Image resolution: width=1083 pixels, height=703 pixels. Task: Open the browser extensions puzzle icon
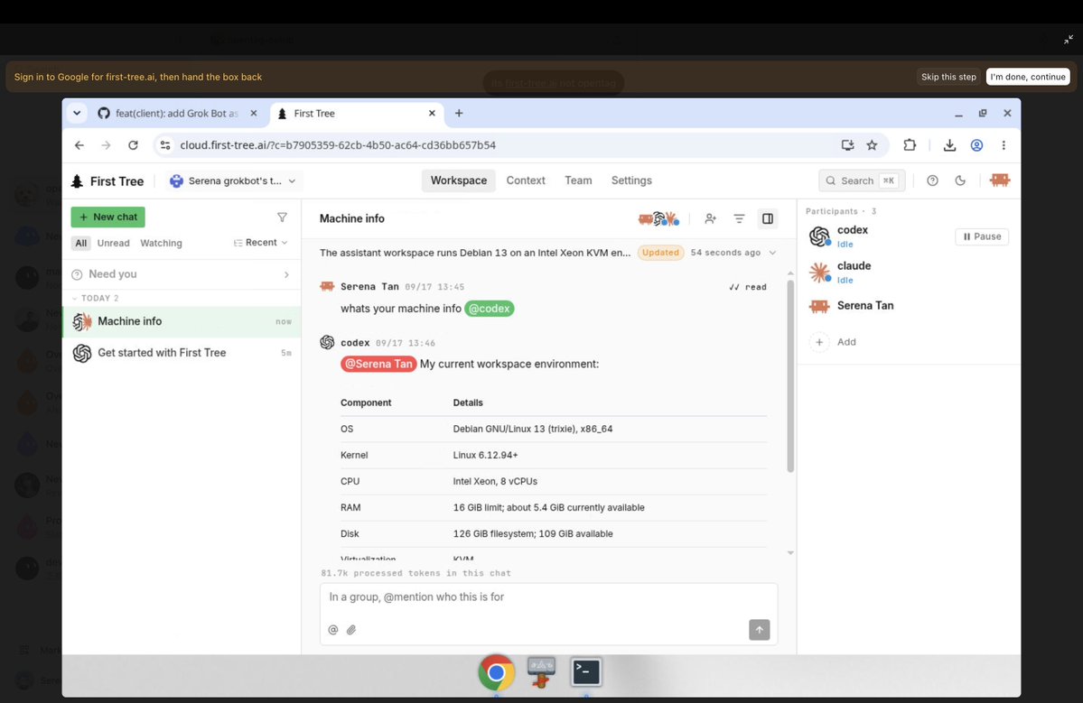910,145
